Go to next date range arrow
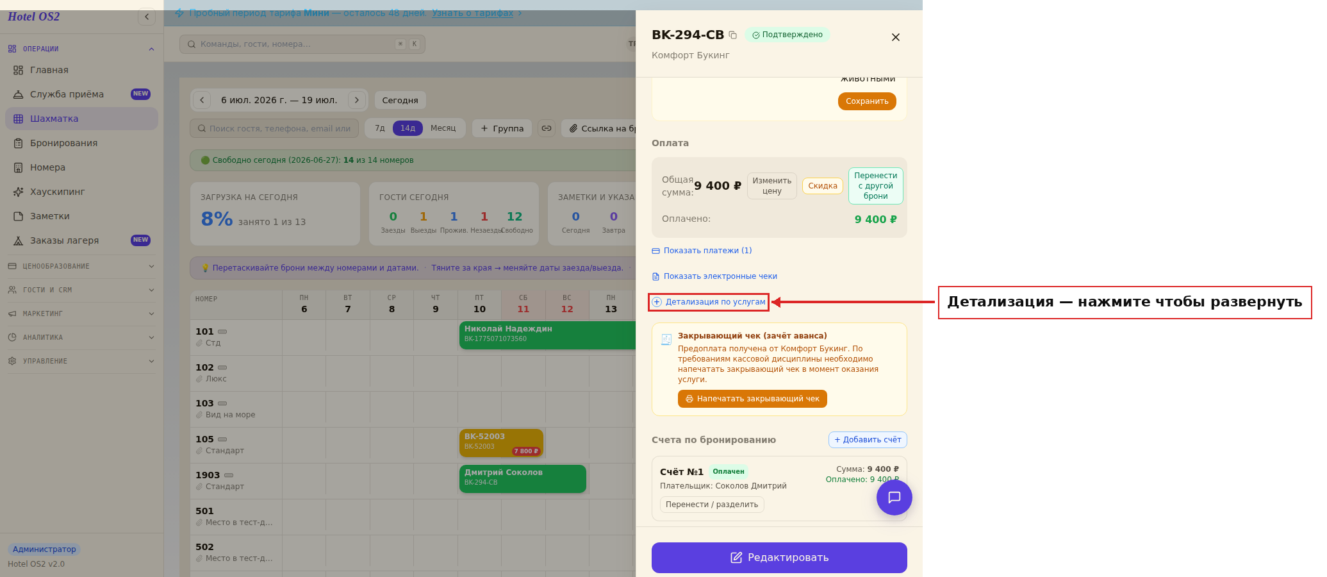This screenshot has width=1327, height=577. click(357, 100)
